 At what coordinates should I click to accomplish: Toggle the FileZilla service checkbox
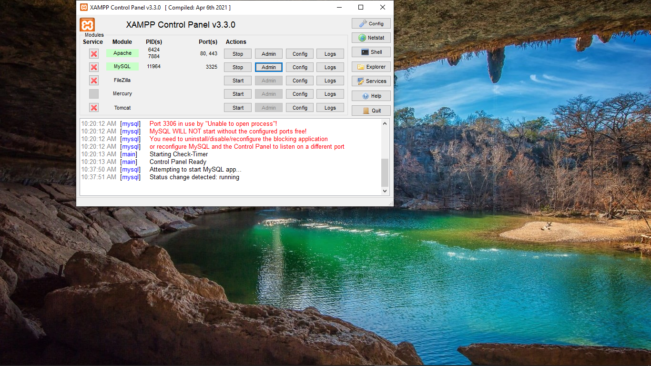(94, 81)
